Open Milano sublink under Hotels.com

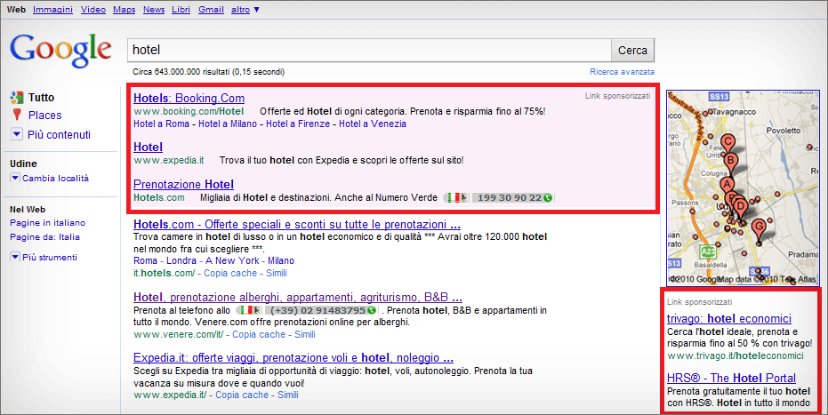click(x=281, y=260)
